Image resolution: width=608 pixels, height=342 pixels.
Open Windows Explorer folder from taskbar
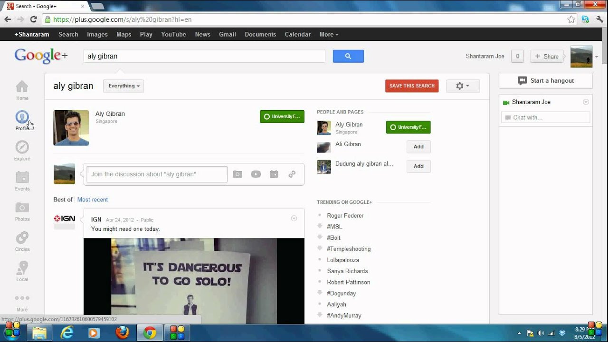40,332
